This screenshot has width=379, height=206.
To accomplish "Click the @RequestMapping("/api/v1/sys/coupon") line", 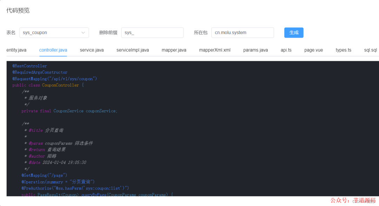I will (x=55, y=79).
